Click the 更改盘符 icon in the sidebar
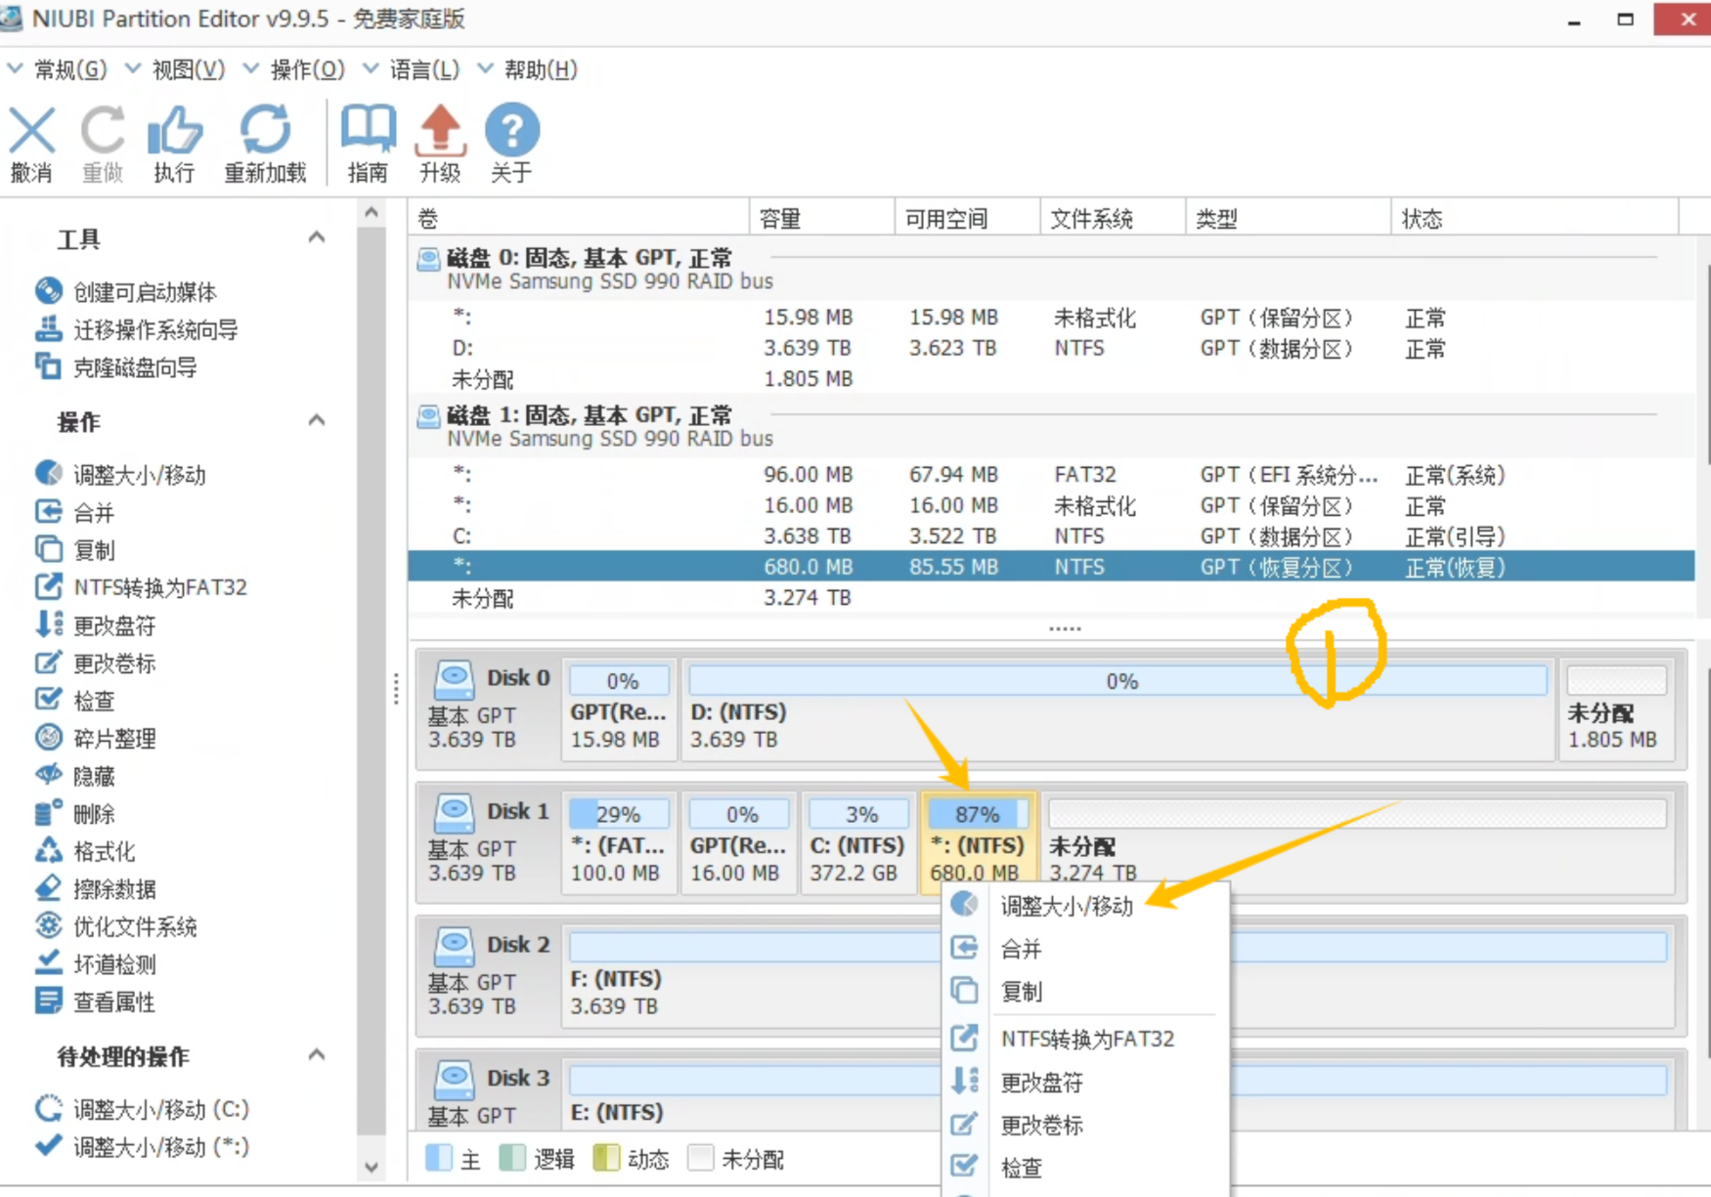This screenshot has width=1711, height=1197. [x=48, y=624]
